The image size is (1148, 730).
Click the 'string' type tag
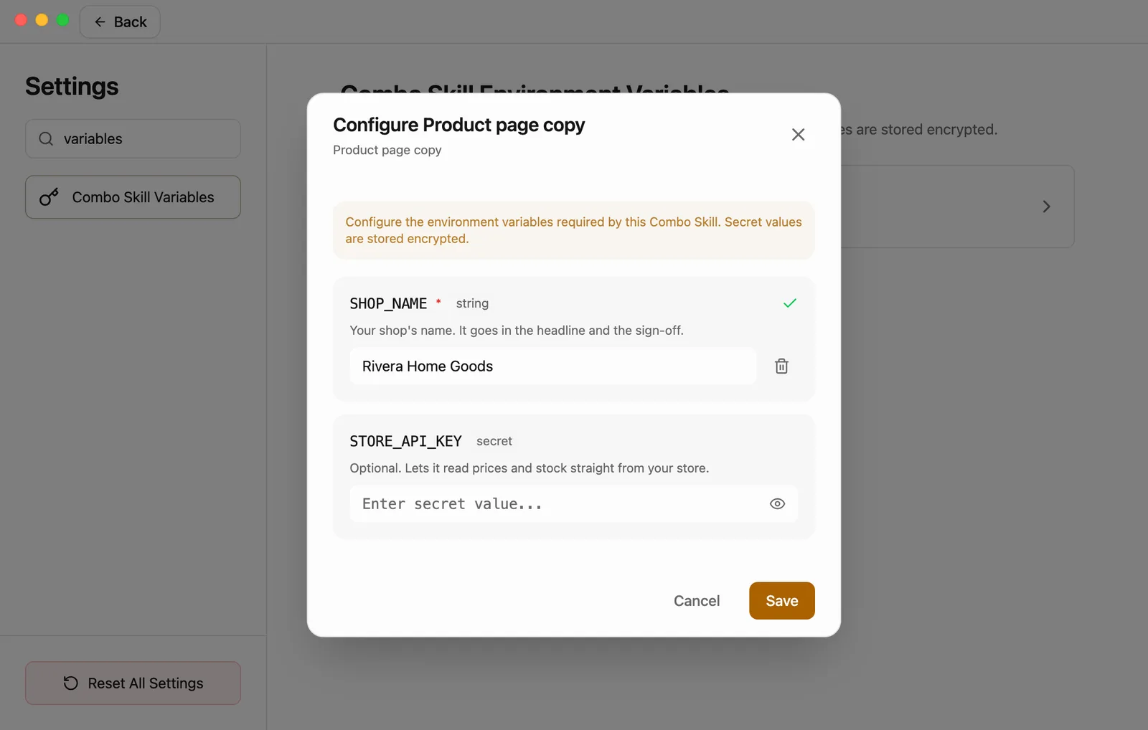click(x=472, y=303)
